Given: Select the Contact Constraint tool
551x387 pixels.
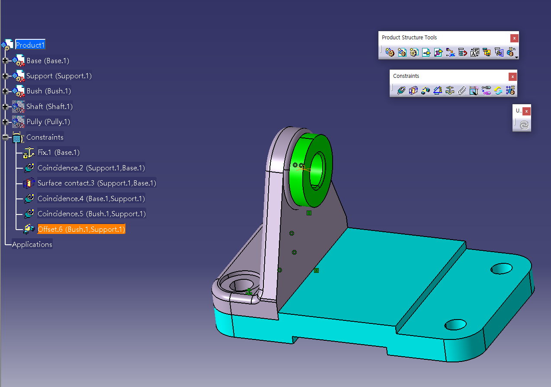Looking at the screenshot, I should coord(413,90).
